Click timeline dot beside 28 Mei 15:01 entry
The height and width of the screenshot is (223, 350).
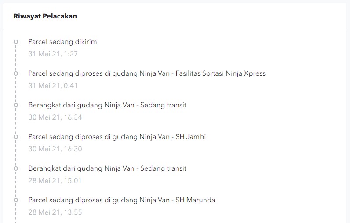tap(16, 168)
